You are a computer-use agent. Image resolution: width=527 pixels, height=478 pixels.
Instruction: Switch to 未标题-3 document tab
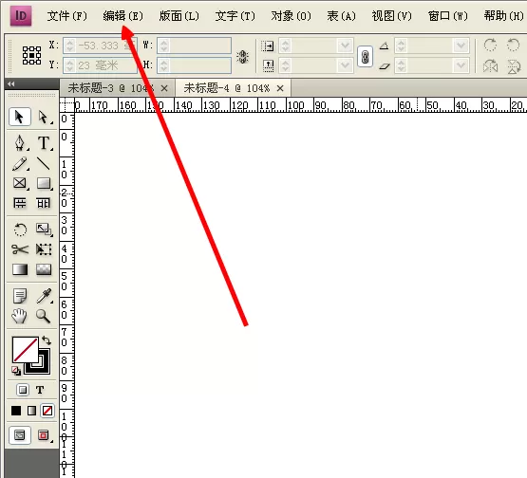tap(111, 88)
